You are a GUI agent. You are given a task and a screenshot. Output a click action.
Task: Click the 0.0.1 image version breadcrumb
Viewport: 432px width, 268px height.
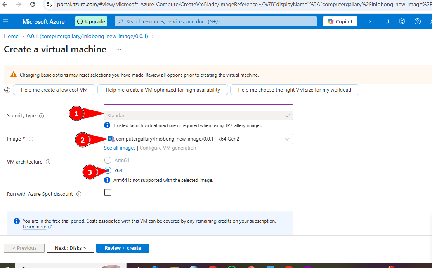click(88, 37)
